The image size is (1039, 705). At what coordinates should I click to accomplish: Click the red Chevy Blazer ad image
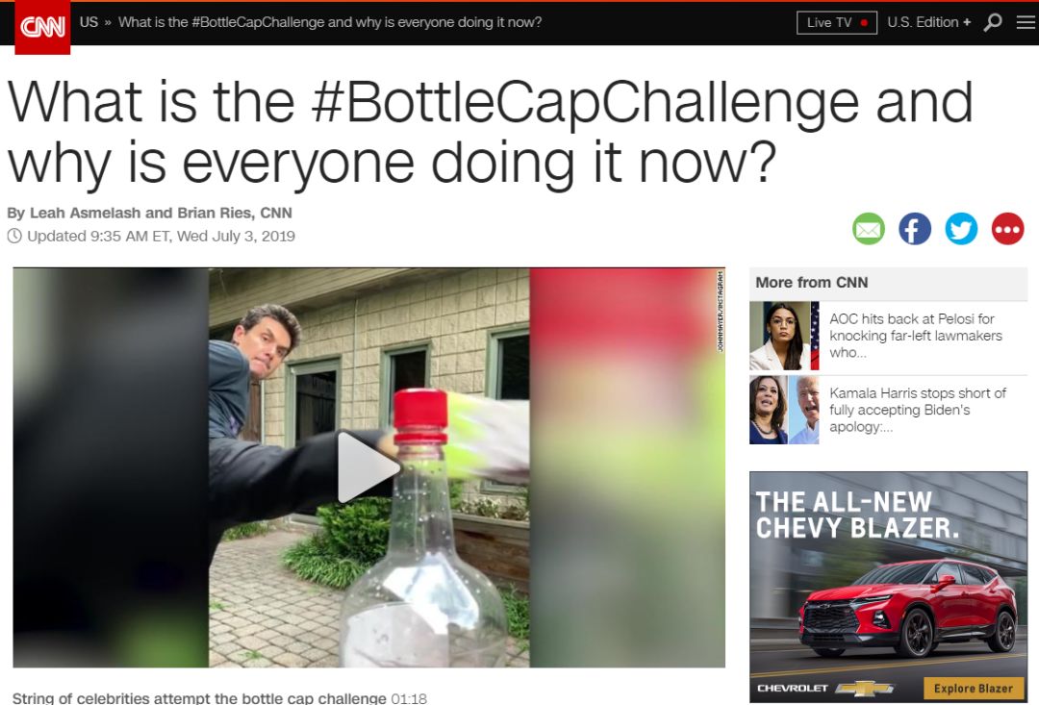[x=908, y=608]
